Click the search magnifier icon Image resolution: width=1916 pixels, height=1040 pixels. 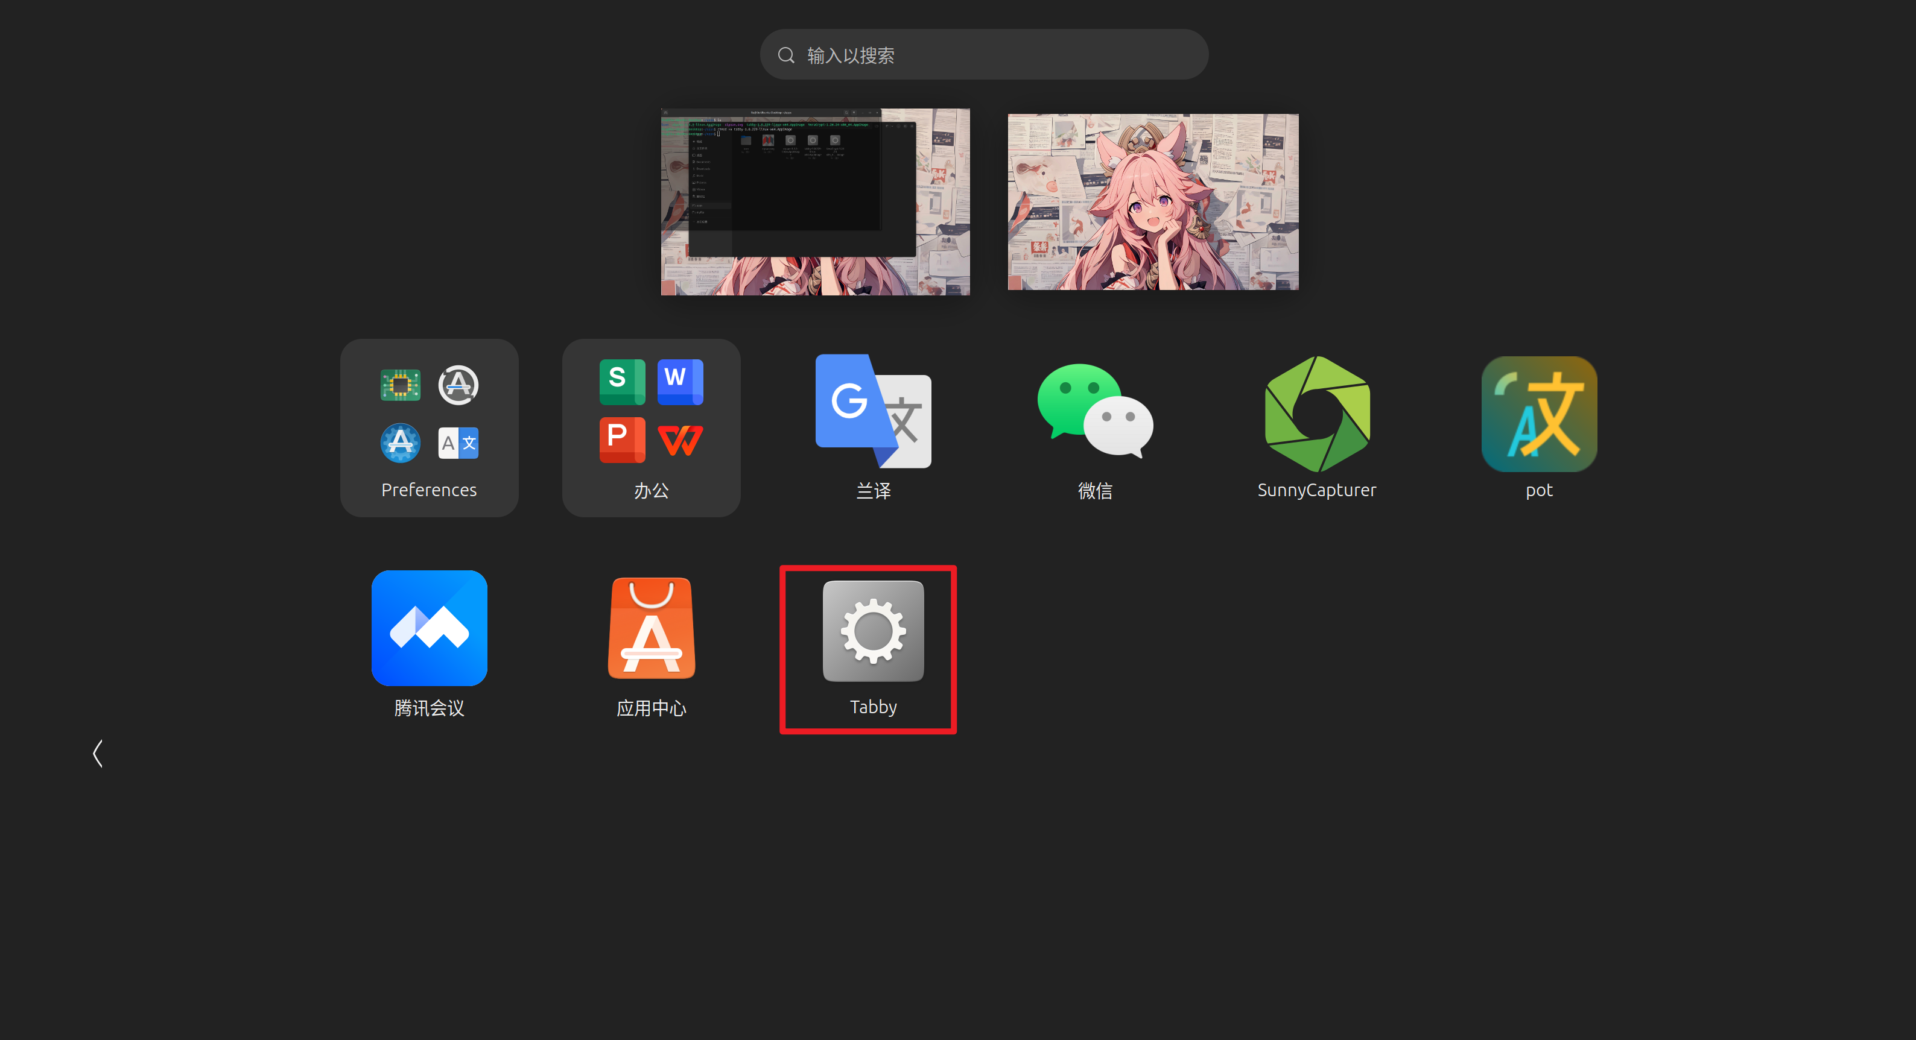click(x=786, y=55)
